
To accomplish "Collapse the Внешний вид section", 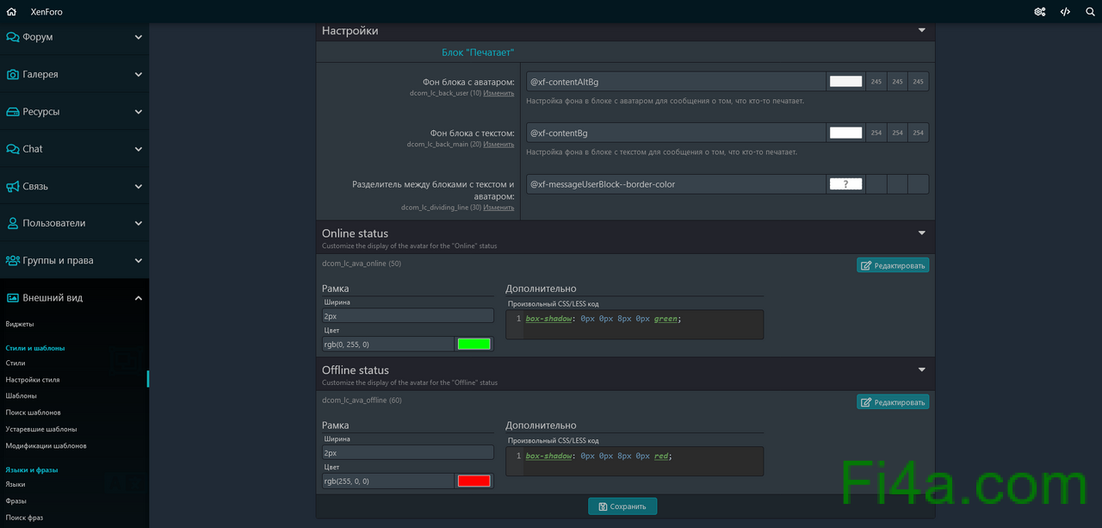I will (x=138, y=298).
